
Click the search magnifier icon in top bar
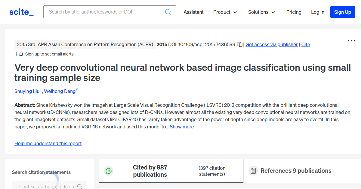point(168,12)
